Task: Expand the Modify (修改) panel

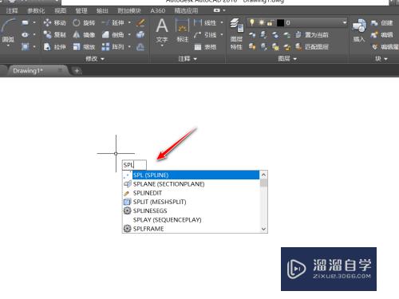Action: pyautogui.click(x=94, y=59)
